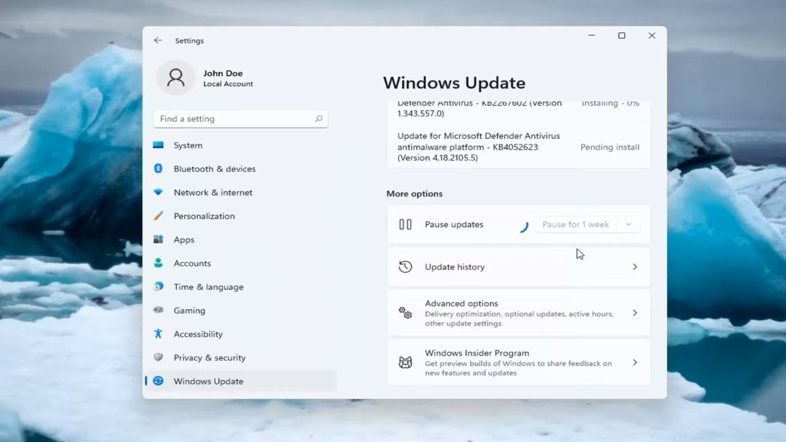
Task: Select Privacy & security
Action: pyautogui.click(x=240, y=357)
